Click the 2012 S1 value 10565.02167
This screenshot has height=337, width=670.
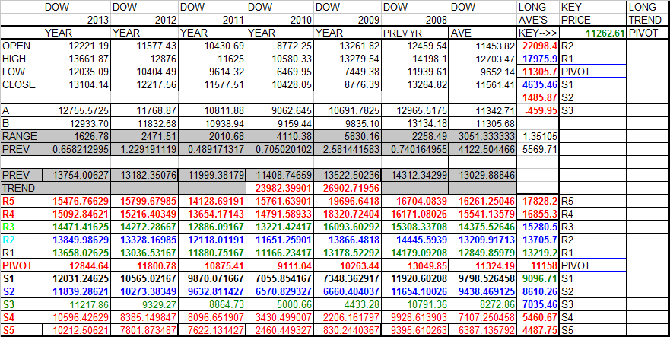(144, 278)
